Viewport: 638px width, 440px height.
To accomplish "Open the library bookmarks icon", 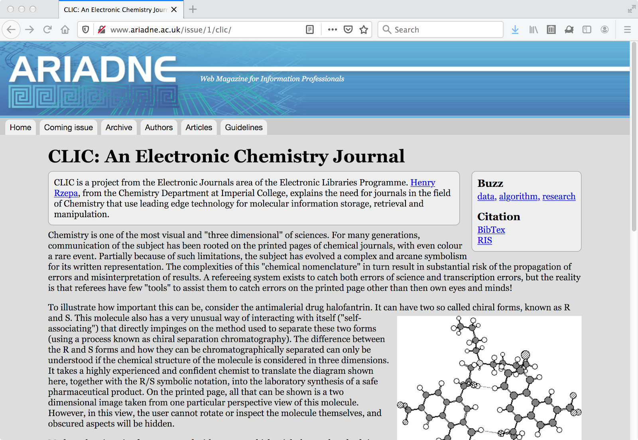I will (534, 30).
